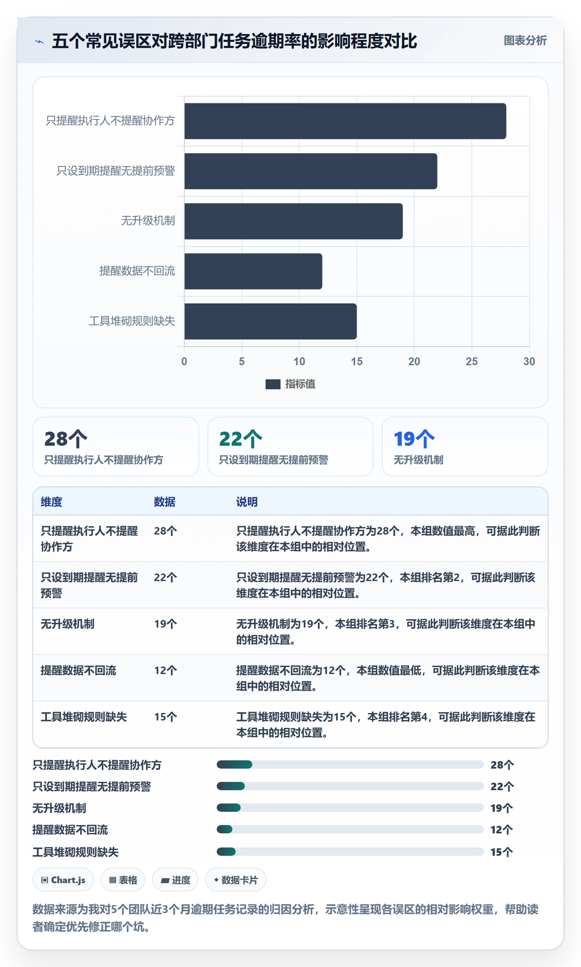
Task: Open the 22个 data card
Action: [x=290, y=447]
